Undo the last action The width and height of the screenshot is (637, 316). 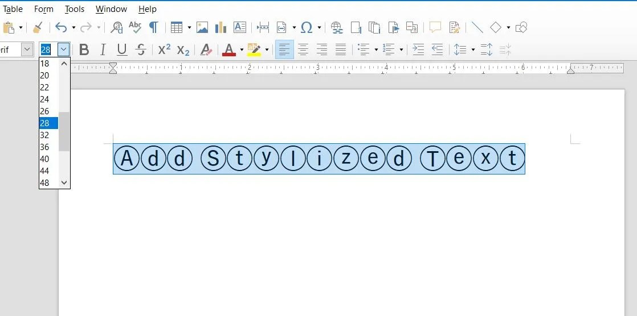tap(60, 27)
